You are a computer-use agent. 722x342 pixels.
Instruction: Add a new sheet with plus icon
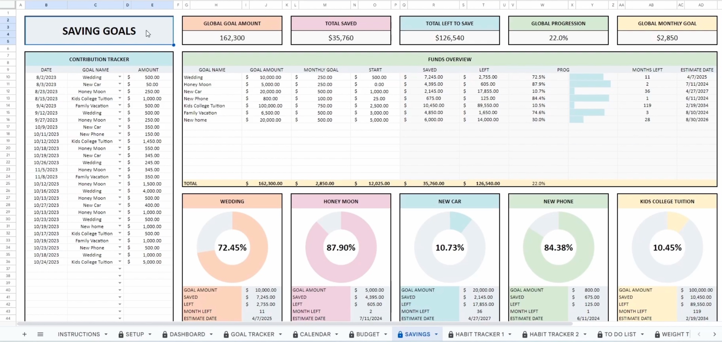[x=24, y=334]
